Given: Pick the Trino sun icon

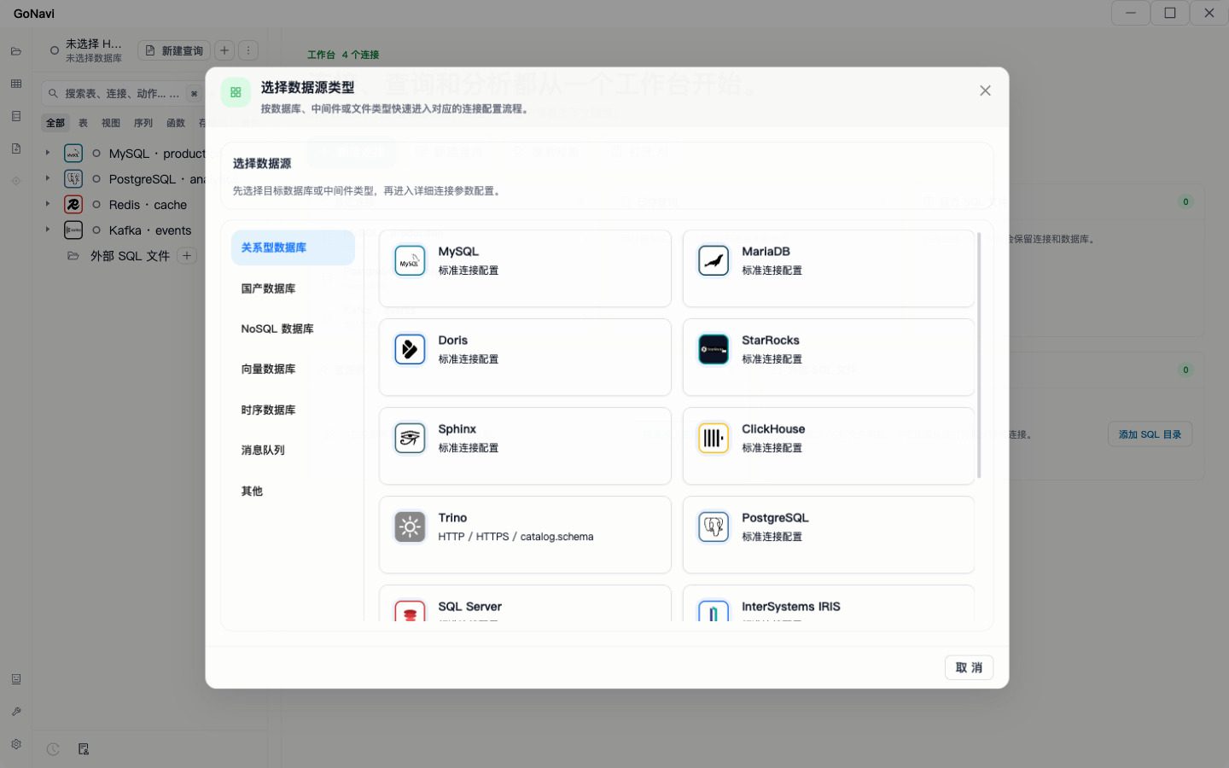Looking at the screenshot, I should (x=410, y=527).
